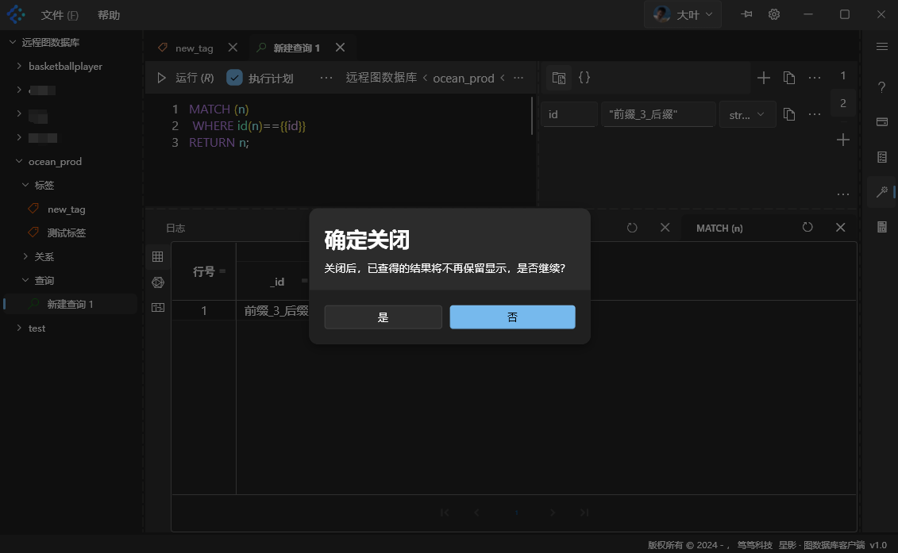Select the new_tag tree item
Image resolution: width=898 pixels, height=553 pixels.
66,209
